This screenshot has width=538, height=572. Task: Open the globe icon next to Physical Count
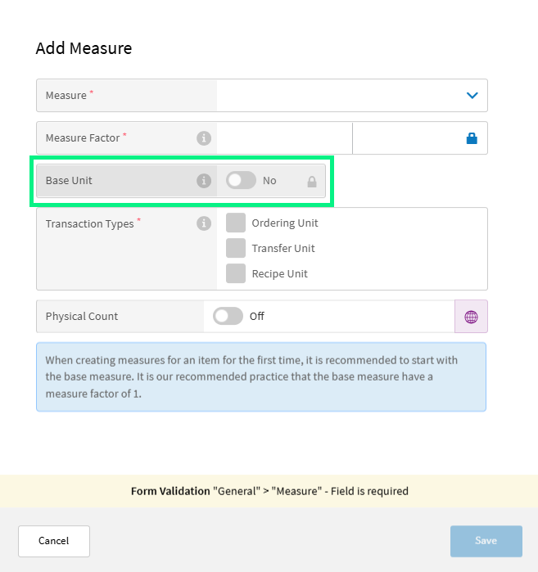coord(471,317)
